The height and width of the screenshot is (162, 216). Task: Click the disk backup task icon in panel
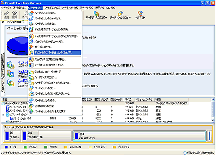[x=11, y=65]
